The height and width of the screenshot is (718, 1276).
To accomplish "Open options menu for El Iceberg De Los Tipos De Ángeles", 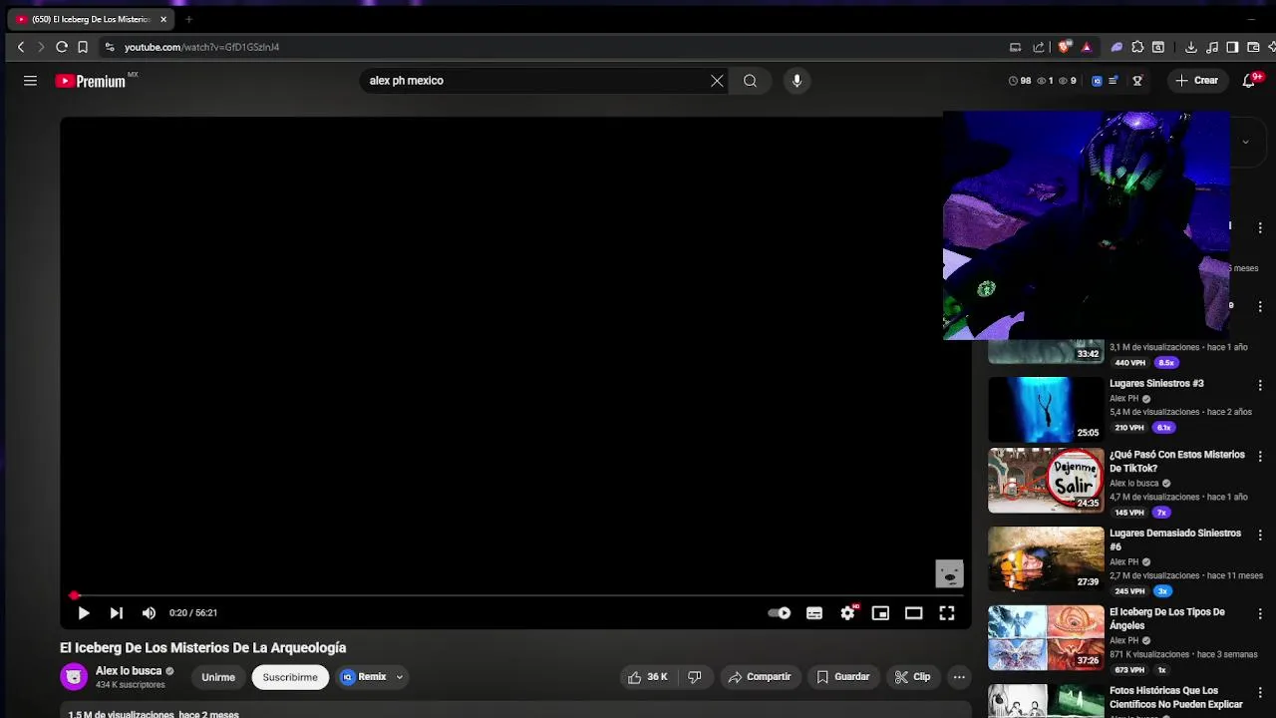I will pos(1260,614).
